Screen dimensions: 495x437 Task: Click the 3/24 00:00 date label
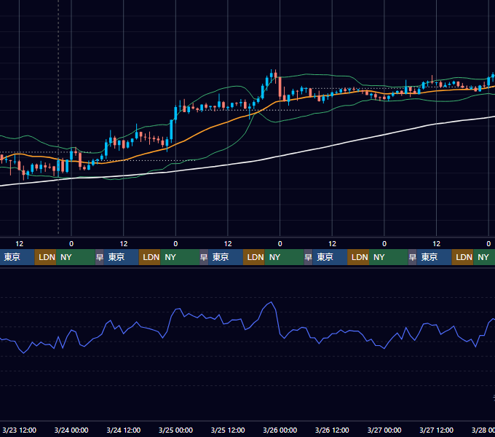click(71, 430)
